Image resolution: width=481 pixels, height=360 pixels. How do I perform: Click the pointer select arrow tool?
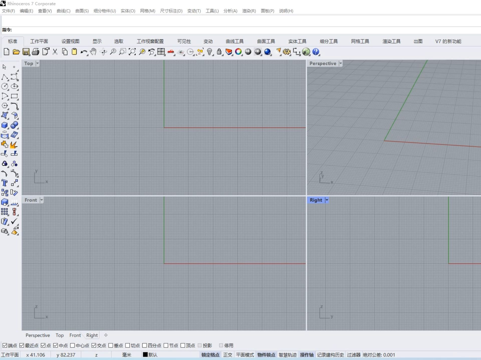point(4,67)
